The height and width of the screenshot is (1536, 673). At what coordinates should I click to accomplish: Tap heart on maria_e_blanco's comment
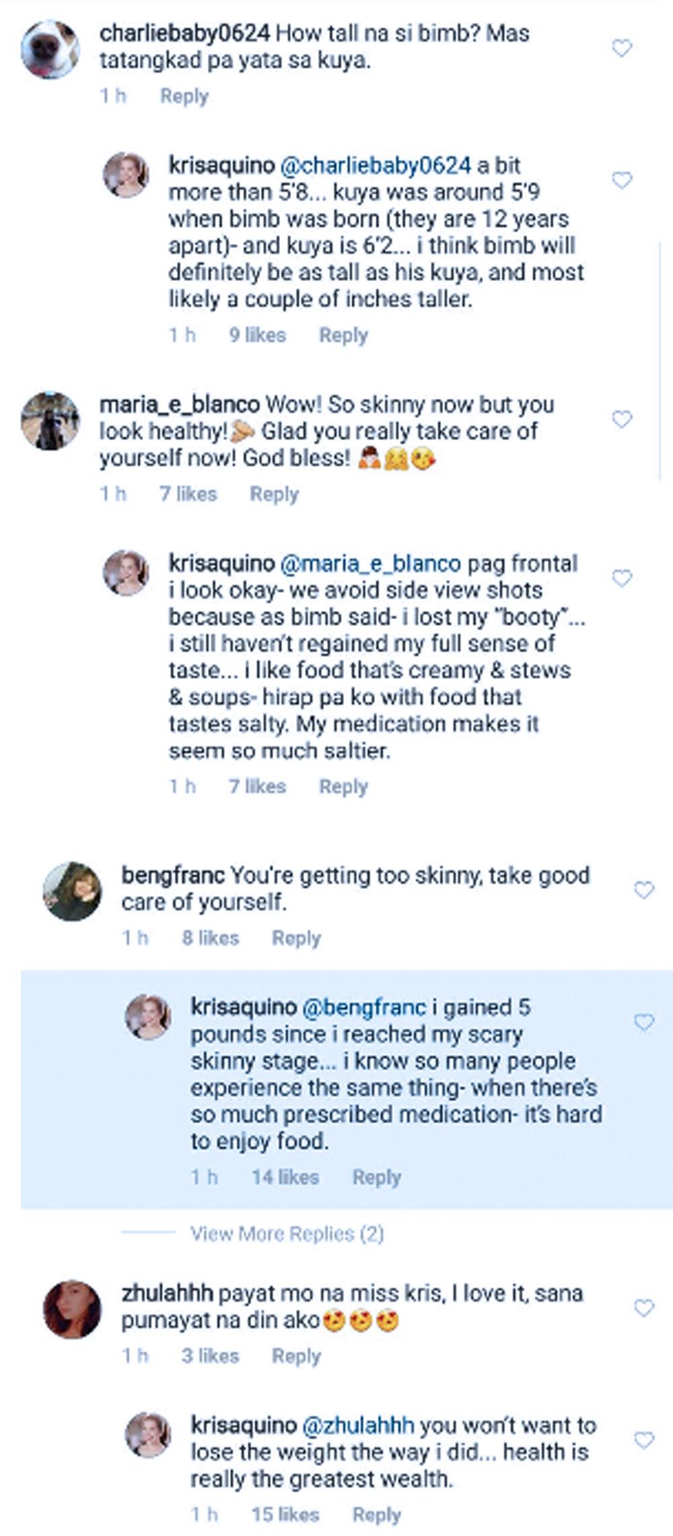click(x=622, y=419)
